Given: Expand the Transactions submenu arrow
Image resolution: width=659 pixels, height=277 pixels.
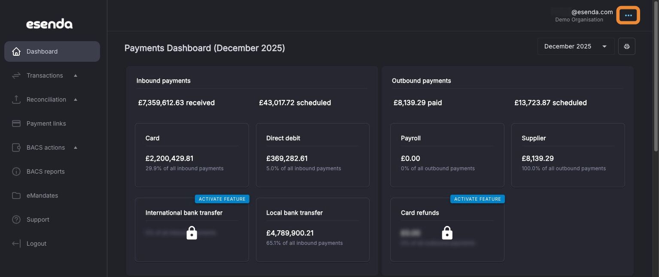Looking at the screenshot, I should (x=76, y=75).
